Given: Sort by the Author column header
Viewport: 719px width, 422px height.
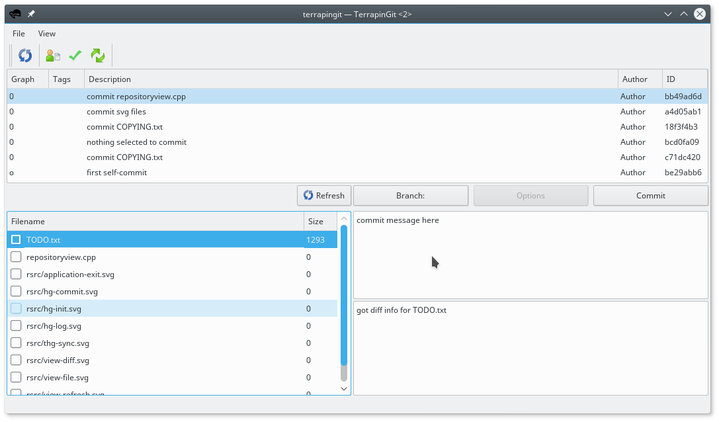Looking at the screenshot, I should pos(640,79).
